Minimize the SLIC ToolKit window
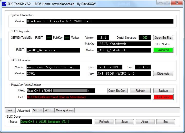 point(160,3)
